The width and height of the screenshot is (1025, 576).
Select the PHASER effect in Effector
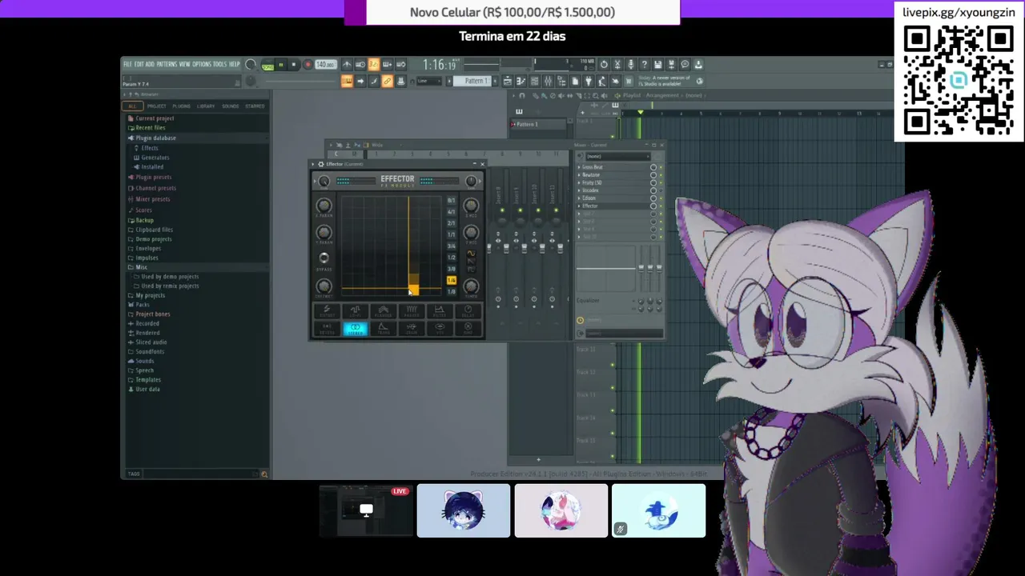click(412, 310)
